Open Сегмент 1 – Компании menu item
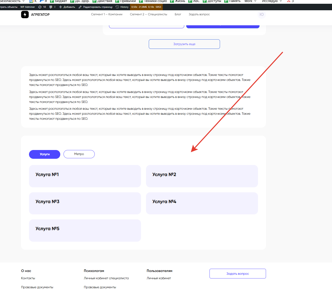 (x=107, y=15)
